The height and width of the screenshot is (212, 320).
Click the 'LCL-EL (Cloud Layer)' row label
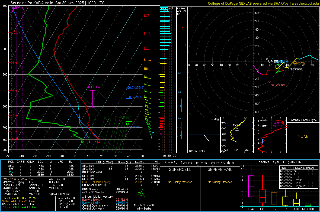[96, 182]
